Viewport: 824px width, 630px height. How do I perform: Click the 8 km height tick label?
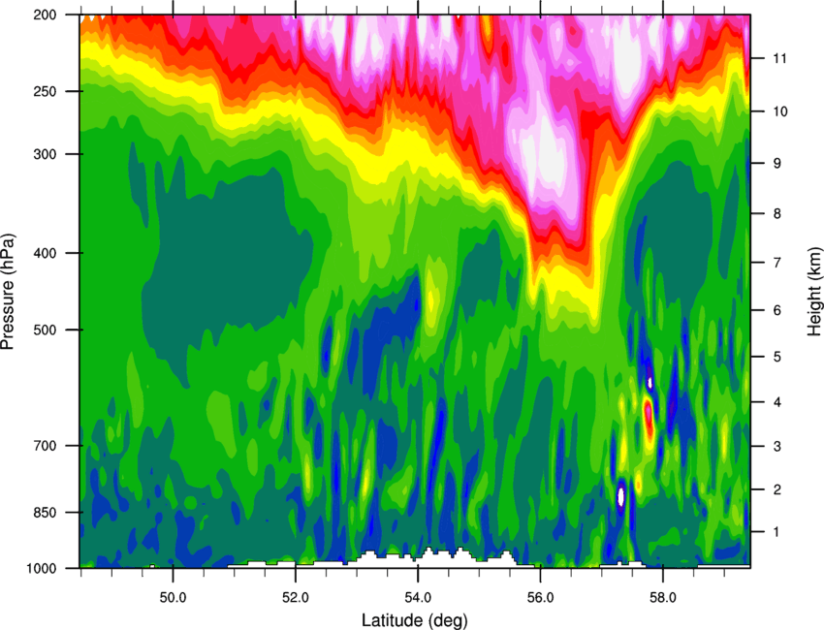[776, 214]
